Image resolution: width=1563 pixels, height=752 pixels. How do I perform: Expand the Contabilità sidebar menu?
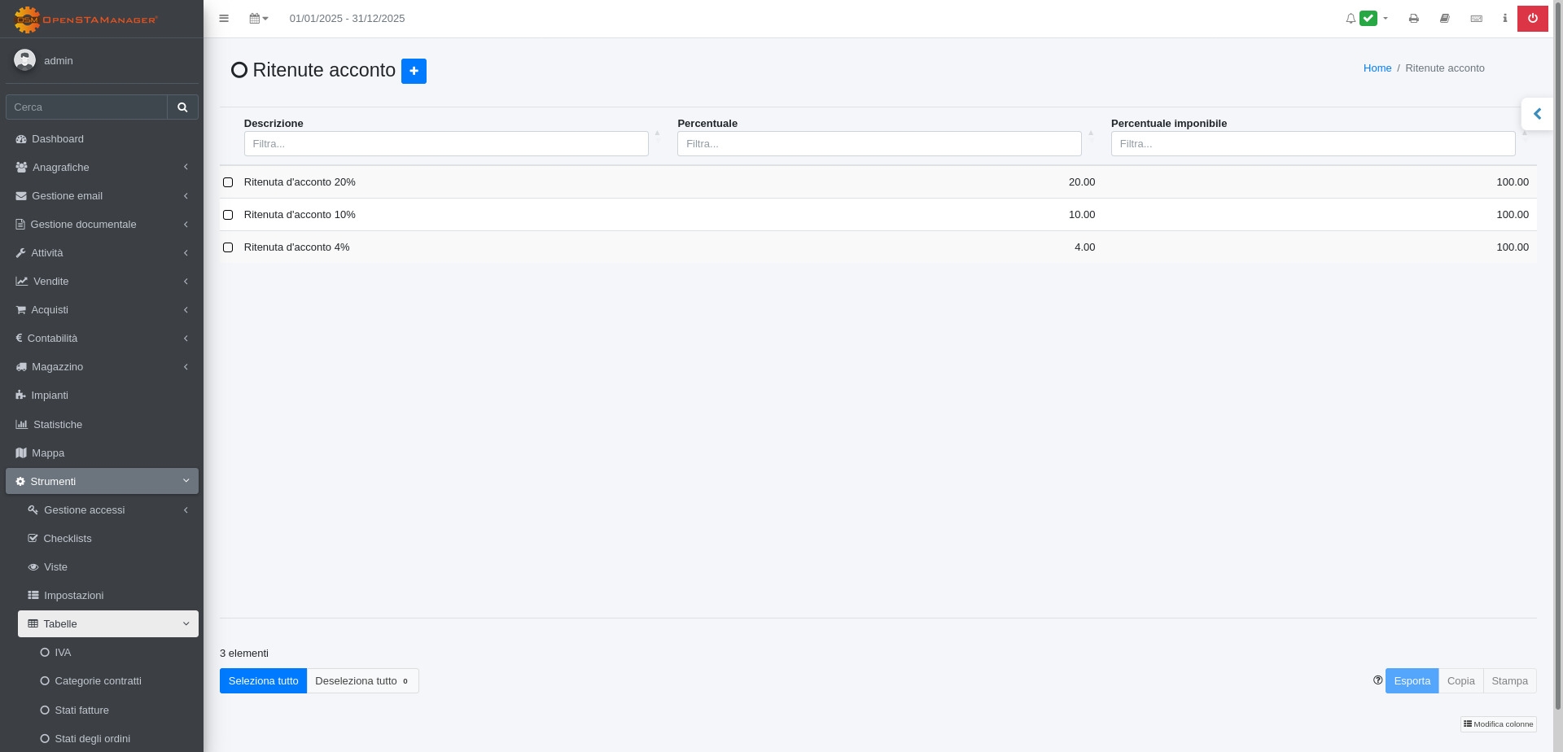(102, 339)
